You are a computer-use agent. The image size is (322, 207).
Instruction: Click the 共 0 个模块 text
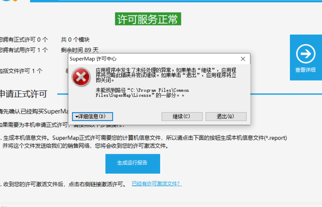click(75, 39)
